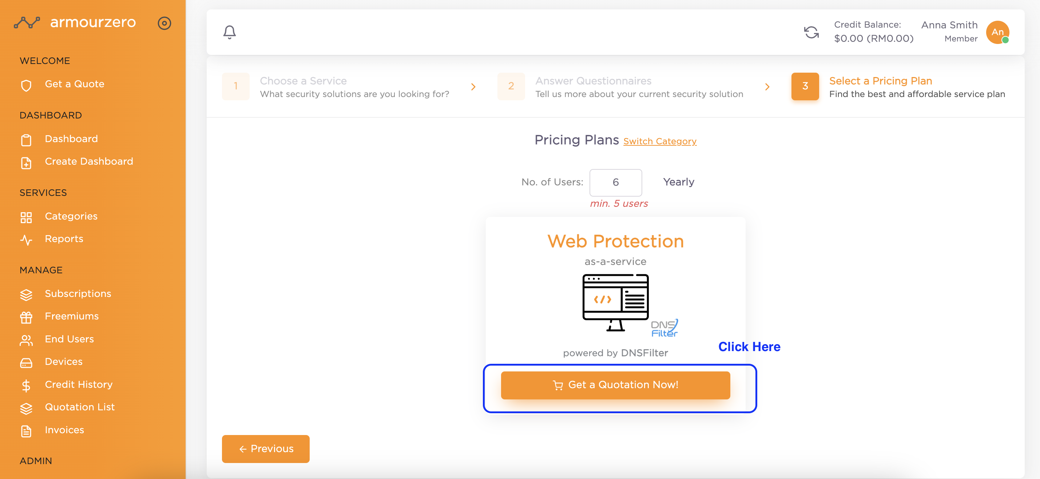
Task: Toggle sidebar with the circle icon
Action: pyautogui.click(x=164, y=23)
